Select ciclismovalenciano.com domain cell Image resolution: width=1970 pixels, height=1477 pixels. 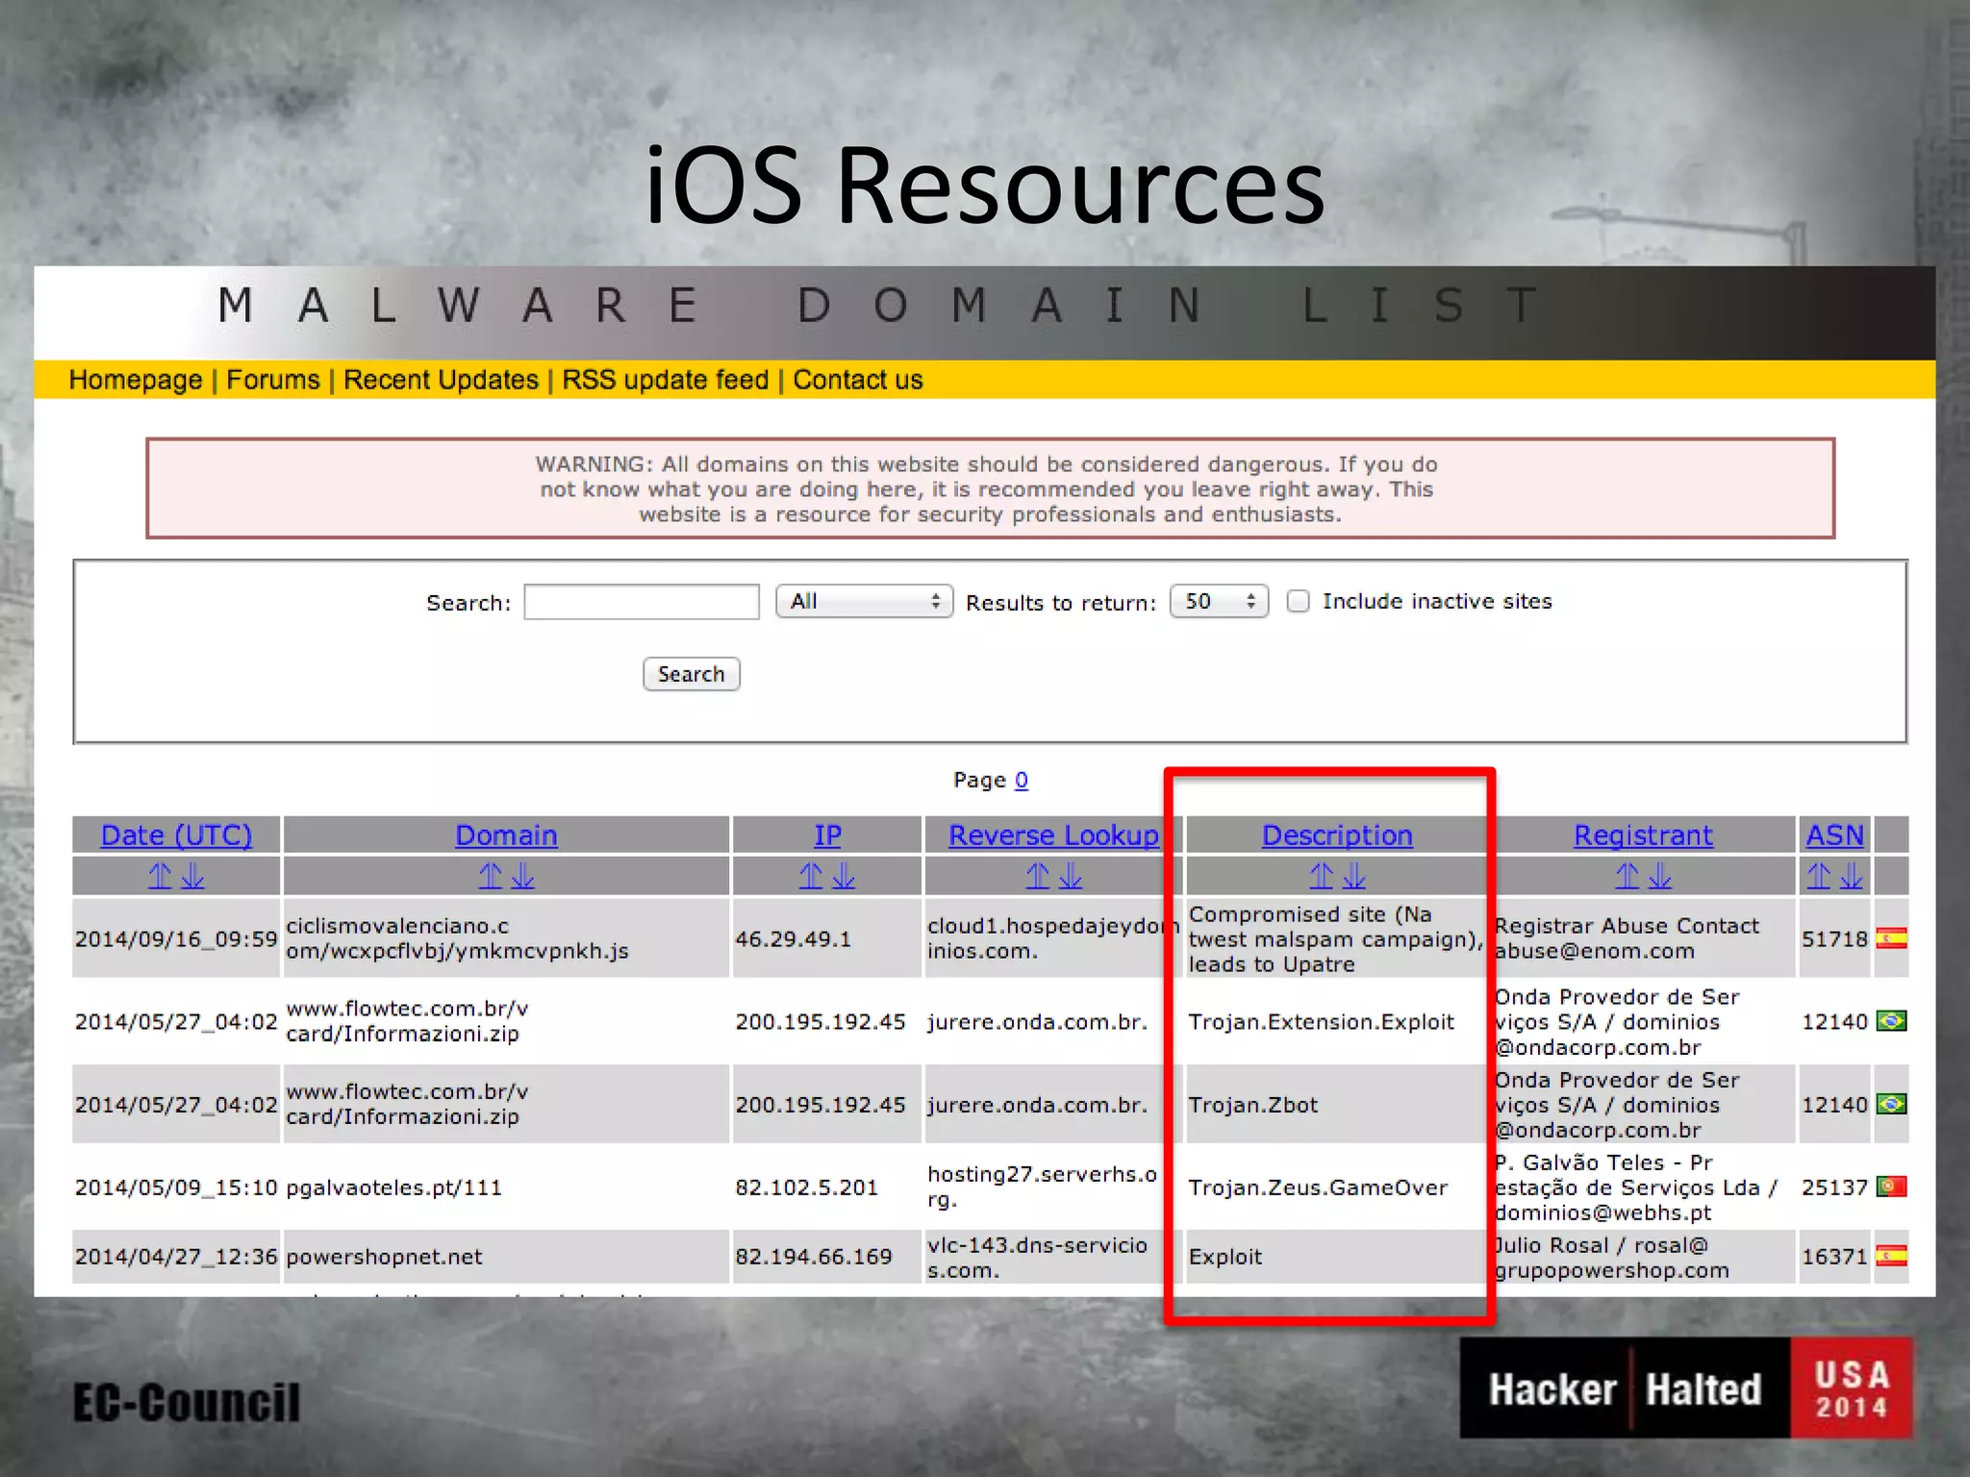(506, 939)
